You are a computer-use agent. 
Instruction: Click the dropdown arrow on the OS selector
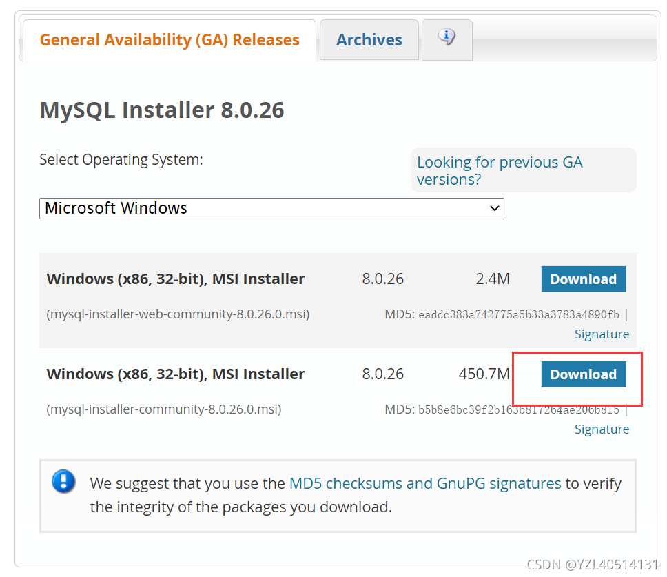[x=494, y=207]
